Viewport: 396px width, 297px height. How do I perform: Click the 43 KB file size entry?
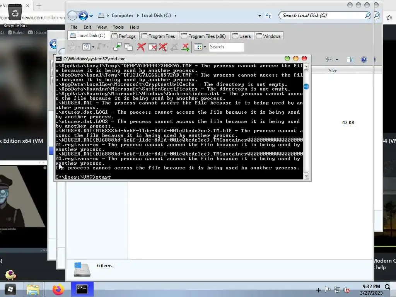pyautogui.click(x=348, y=123)
